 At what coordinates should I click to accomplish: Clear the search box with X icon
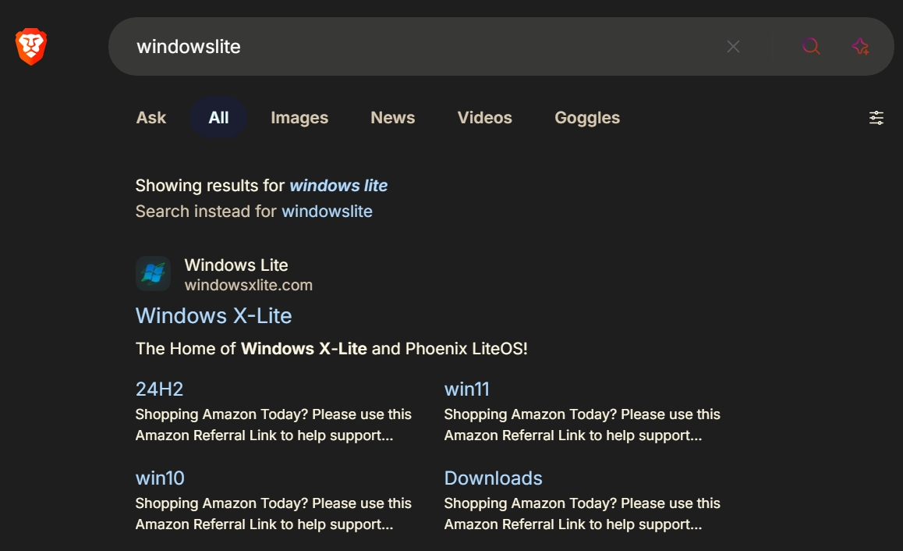tap(733, 47)
